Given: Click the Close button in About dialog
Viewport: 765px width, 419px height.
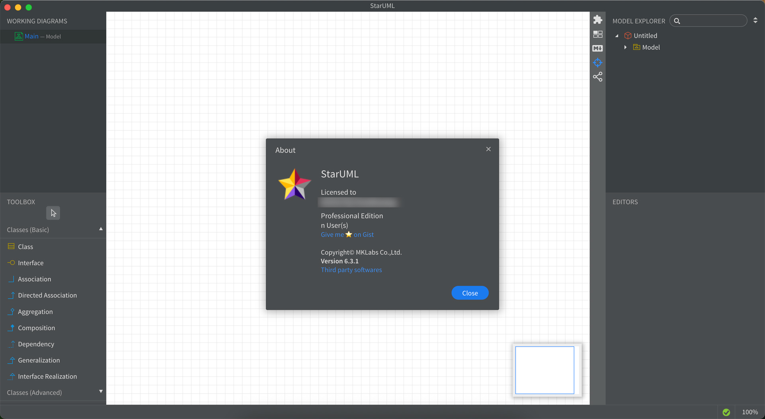Looking at the screenshot, I should 470,293.
